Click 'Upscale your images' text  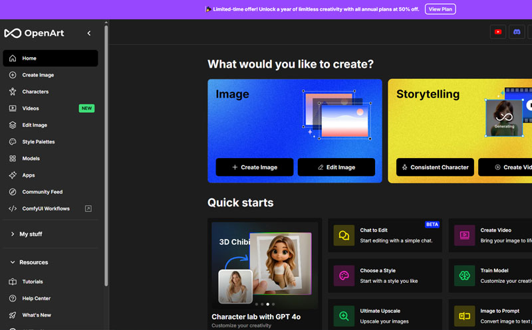point(384,321)
